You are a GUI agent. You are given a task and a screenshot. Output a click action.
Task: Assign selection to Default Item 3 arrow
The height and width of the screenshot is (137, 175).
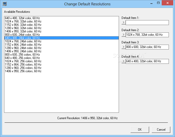tap(123, 47)
